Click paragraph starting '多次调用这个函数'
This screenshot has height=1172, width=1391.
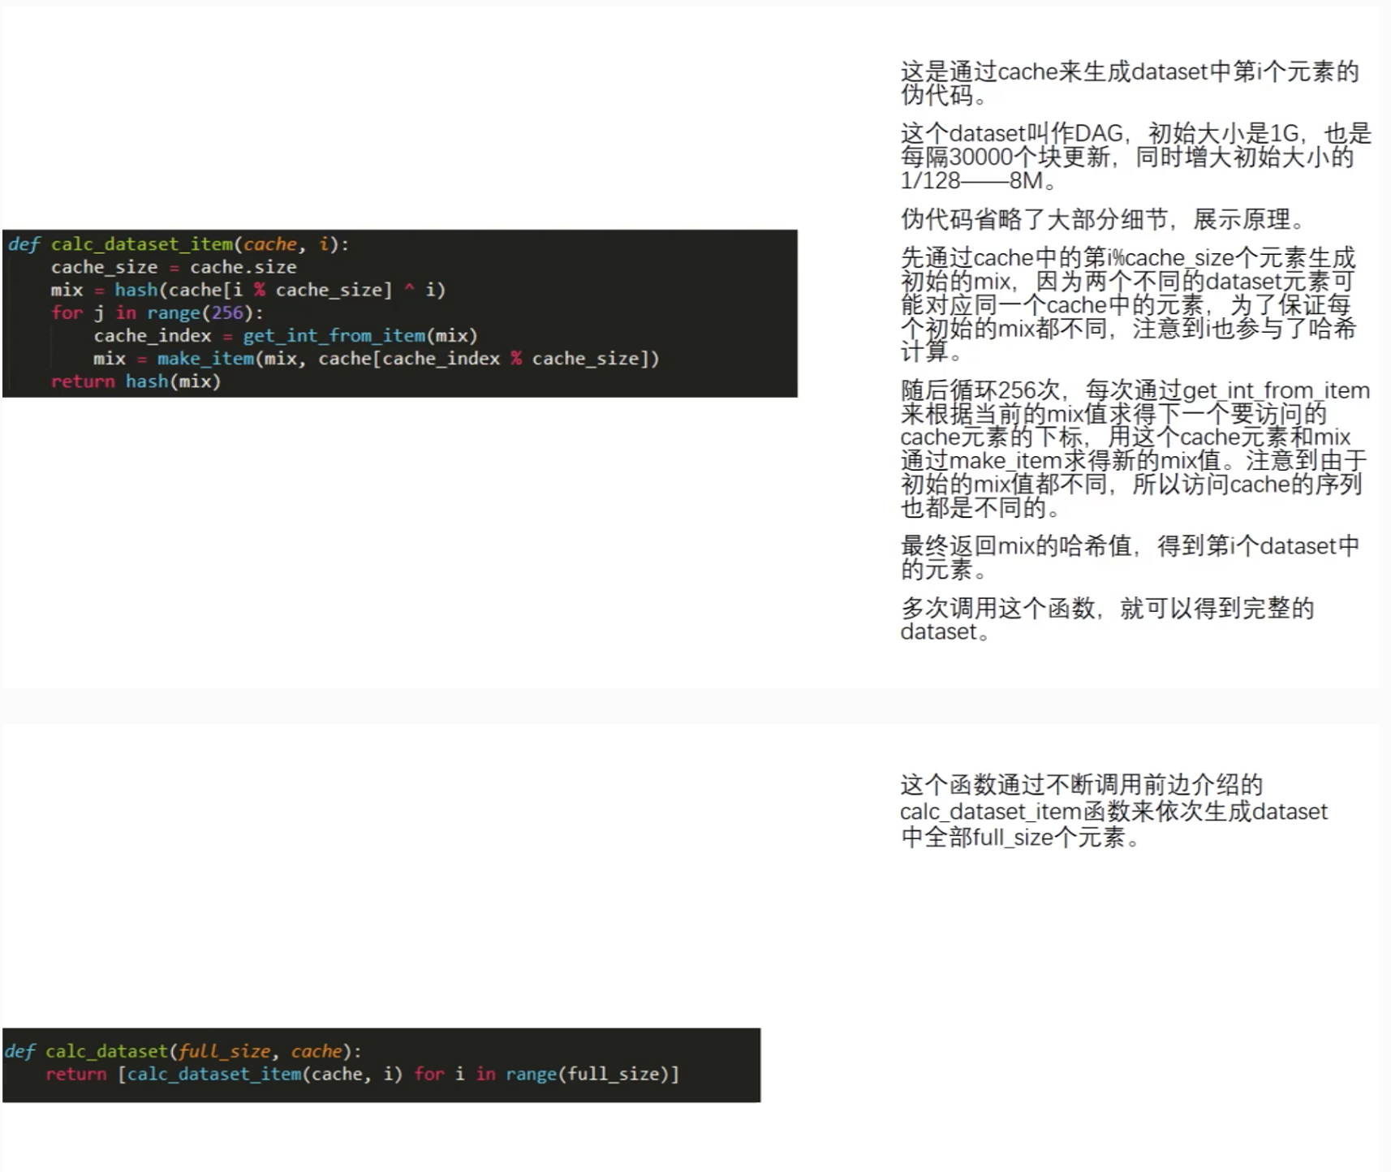coord(1107,619)
